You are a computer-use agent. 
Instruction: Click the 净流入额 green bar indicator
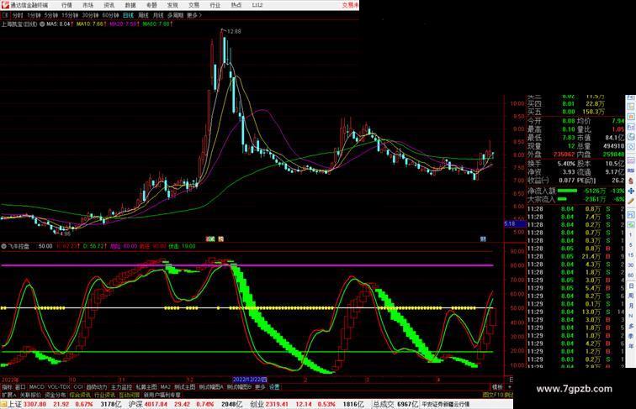pos(567,191)
